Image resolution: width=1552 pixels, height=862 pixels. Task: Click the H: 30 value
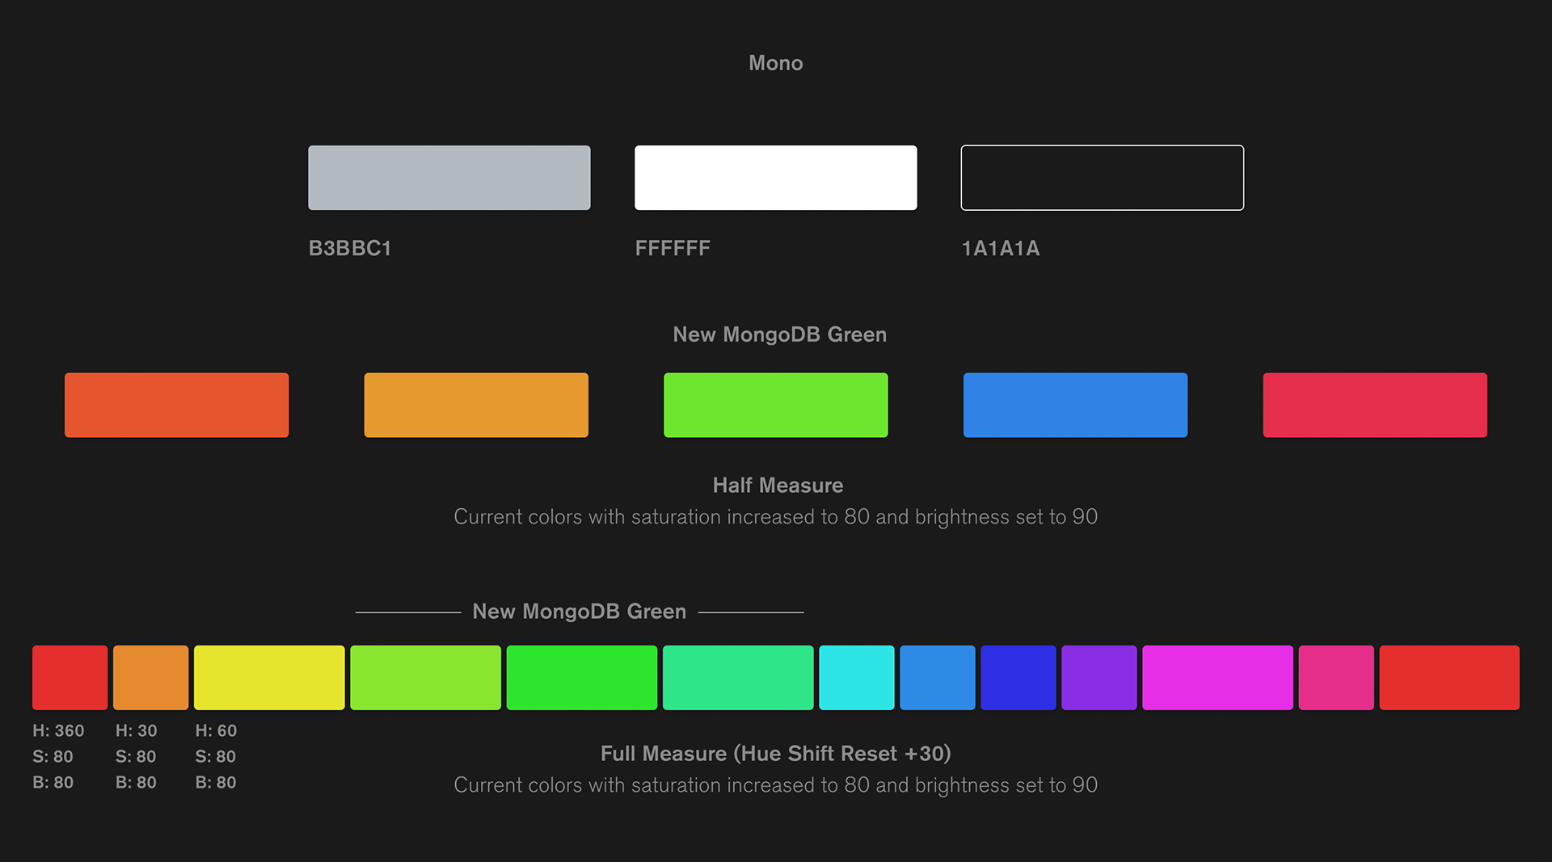coord(137,731)
